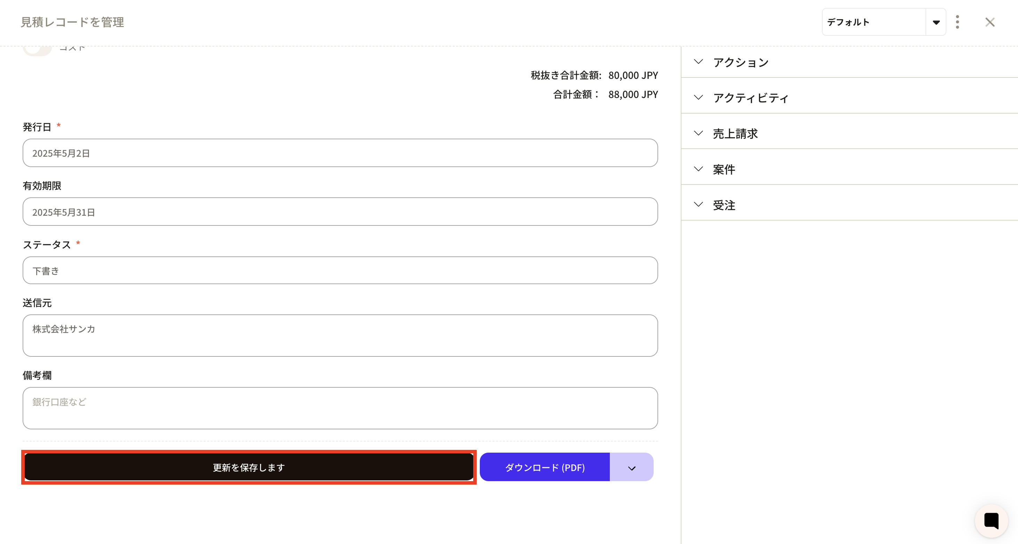Image resolution: width=1018 pixels, height=544 pixels.
Task: Click the 有効期限 date field
Action: click(340, 212)
